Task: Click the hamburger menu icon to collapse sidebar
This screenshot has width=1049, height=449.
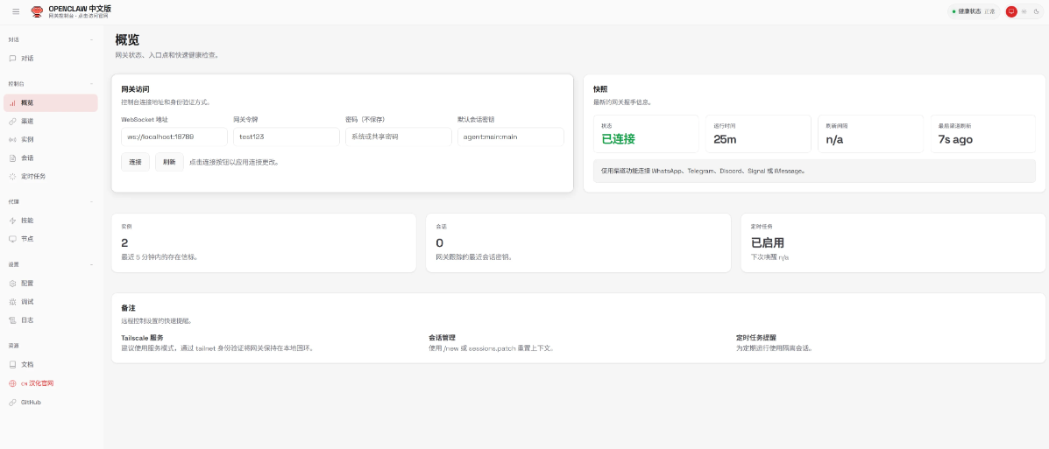Action: (16, 11)
